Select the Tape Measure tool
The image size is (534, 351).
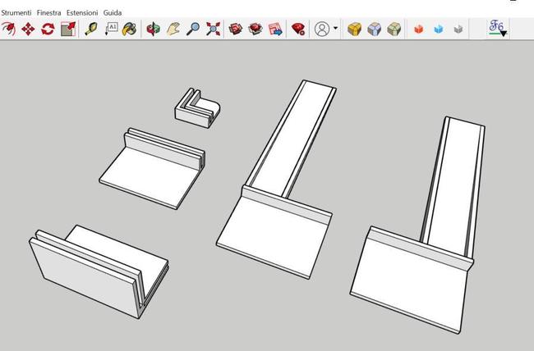pos(91,29)
